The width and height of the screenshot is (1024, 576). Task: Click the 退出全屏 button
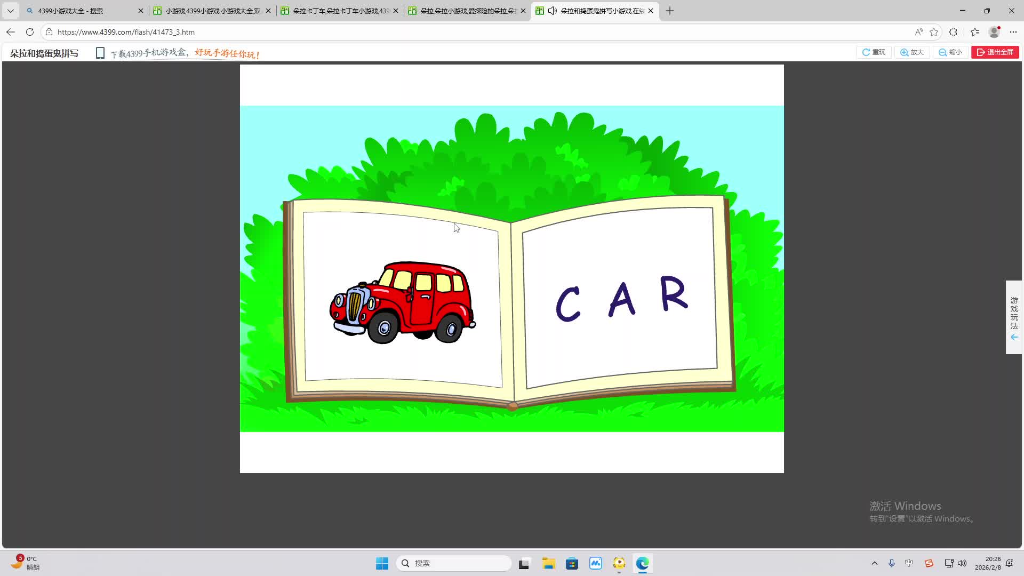click(x=995, y=52)
